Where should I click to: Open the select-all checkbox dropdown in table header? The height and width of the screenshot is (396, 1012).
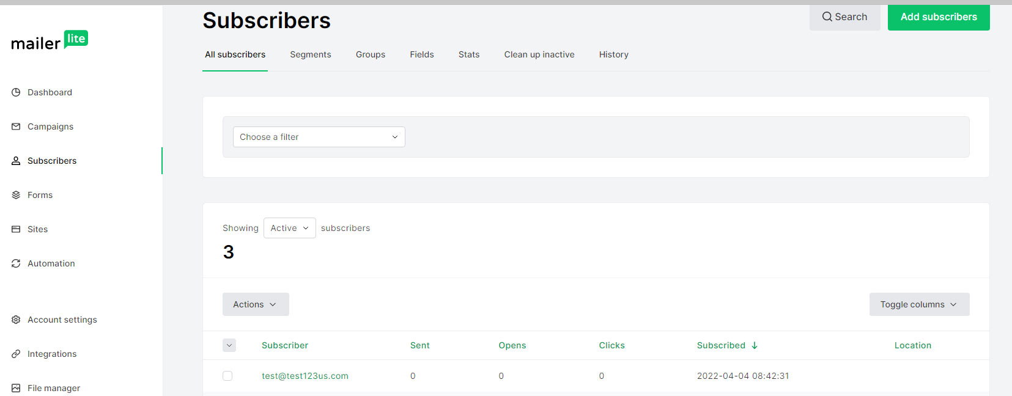[x=229, y=345]
